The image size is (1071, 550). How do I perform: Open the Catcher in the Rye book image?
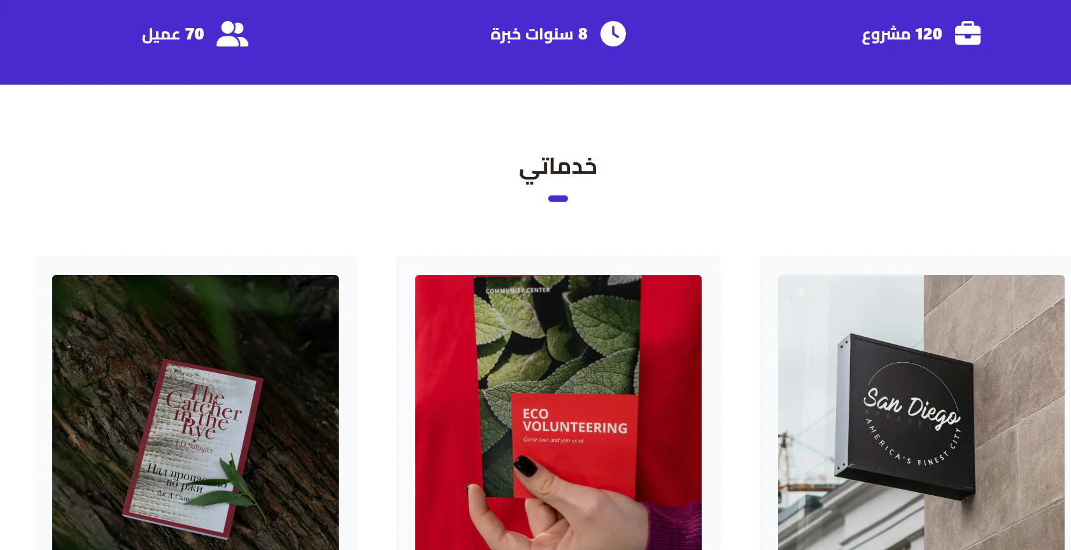coord(195,412)
